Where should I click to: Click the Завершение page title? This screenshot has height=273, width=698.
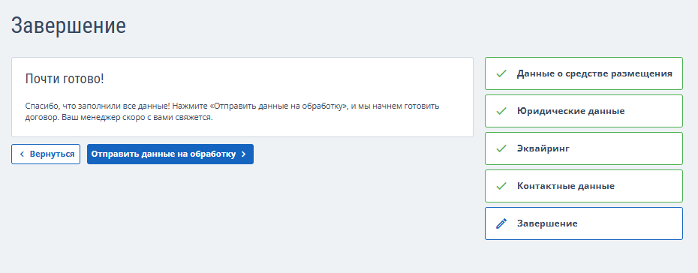pyautogui.click(x=68, y=25)
